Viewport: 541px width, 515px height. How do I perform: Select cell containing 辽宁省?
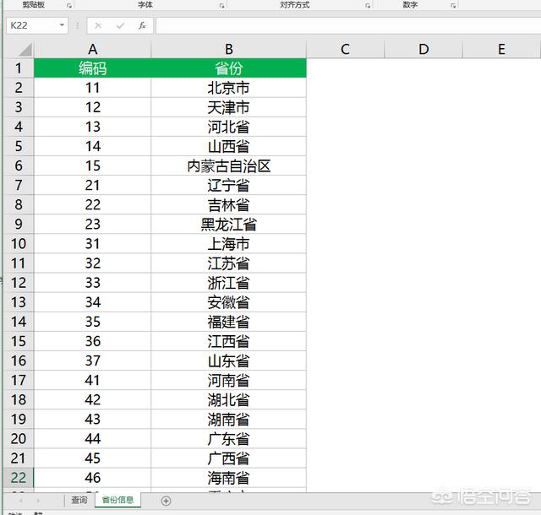229,185
